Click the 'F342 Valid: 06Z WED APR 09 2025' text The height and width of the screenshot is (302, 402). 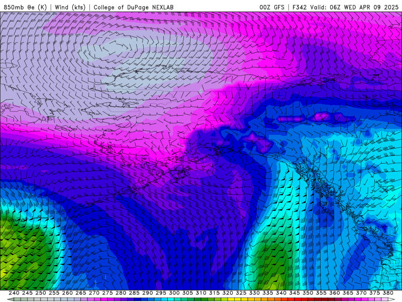pyautogui.click(x=346, y=7)
